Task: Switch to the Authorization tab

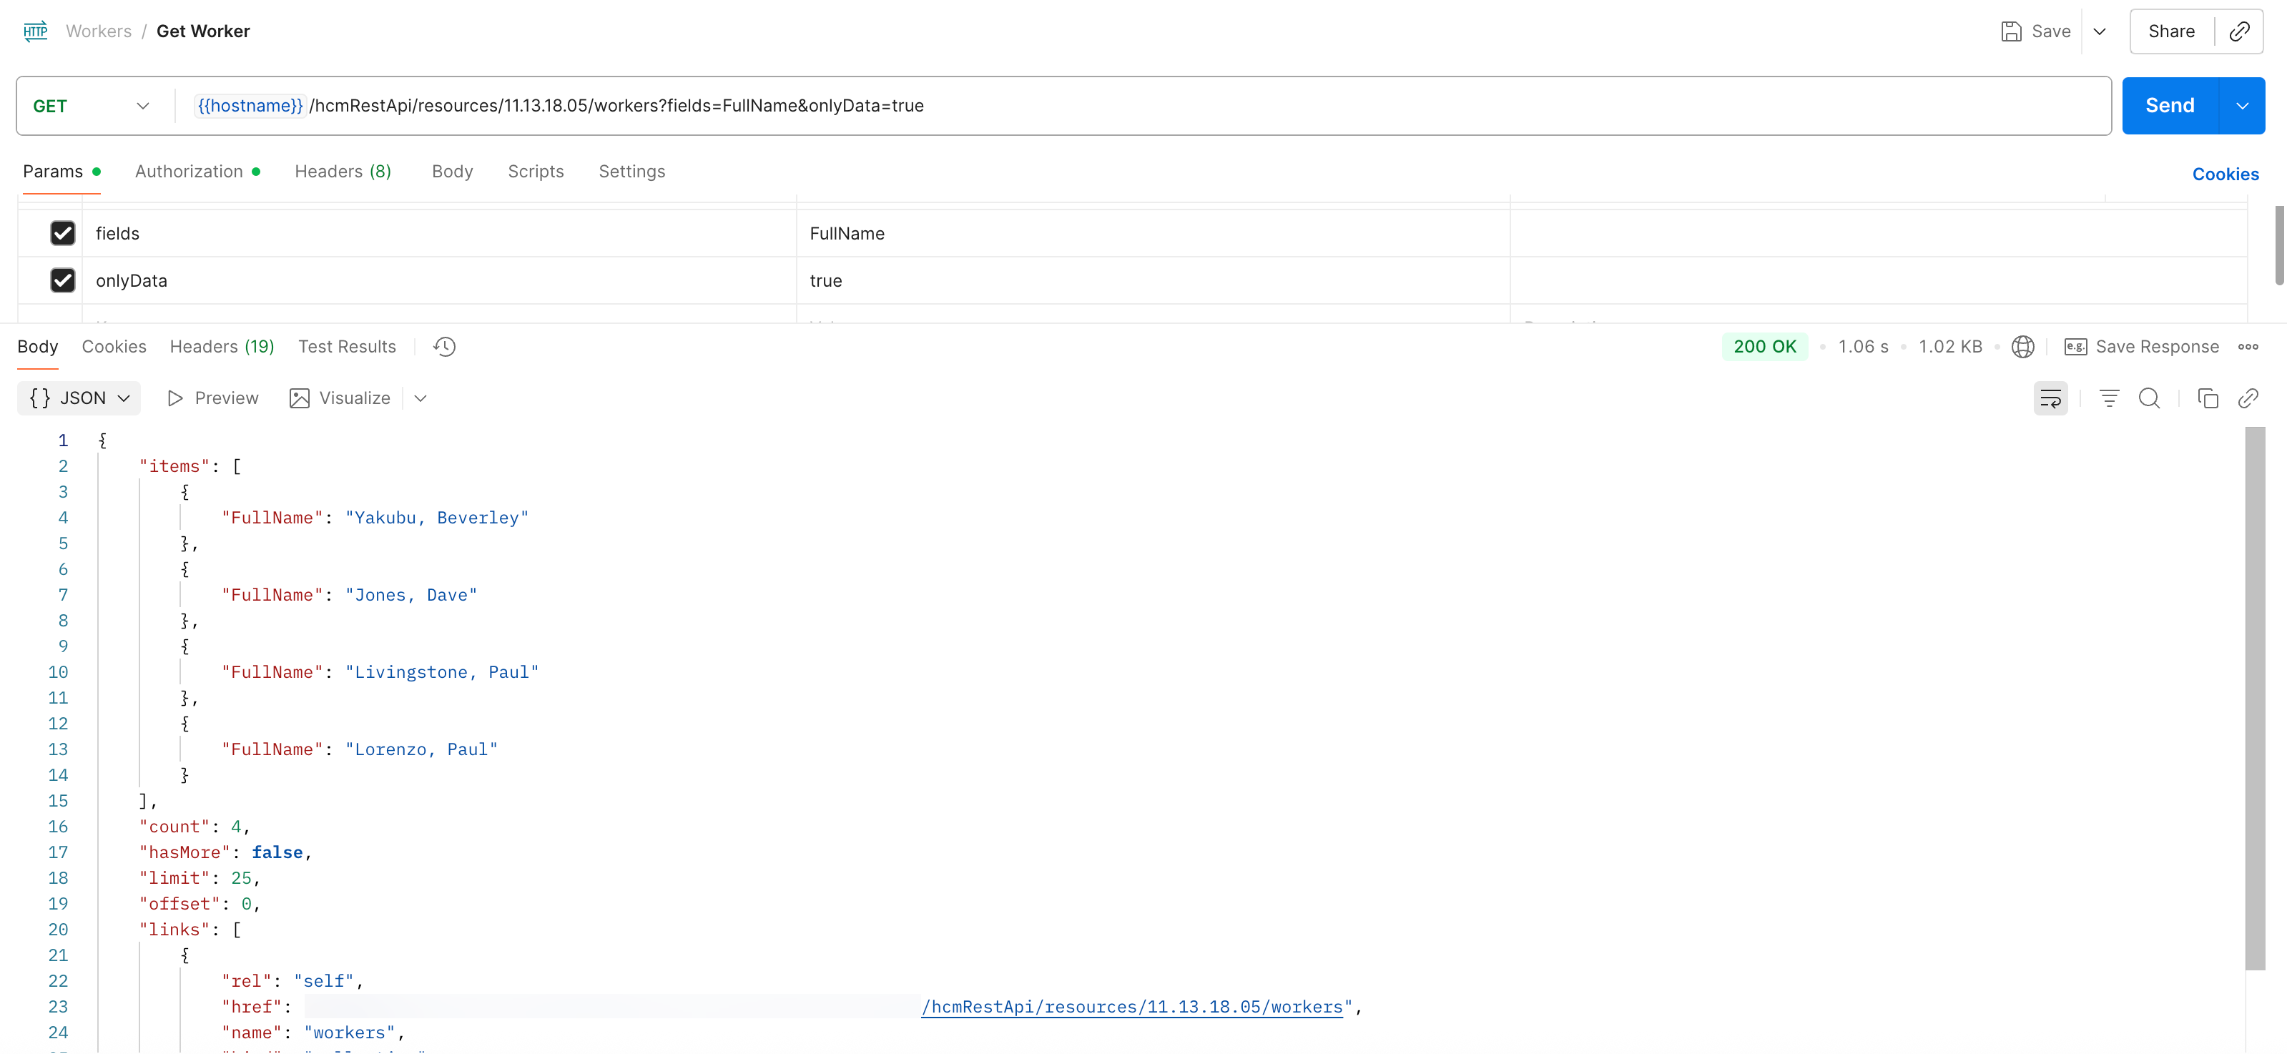Action: pos(189,172)
